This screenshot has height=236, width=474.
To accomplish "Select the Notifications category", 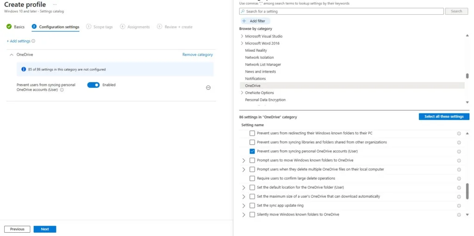I will (x=256, y=79).
